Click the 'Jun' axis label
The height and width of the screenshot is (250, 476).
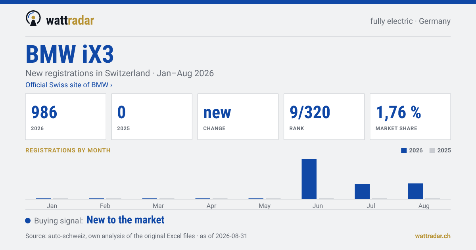318,206
